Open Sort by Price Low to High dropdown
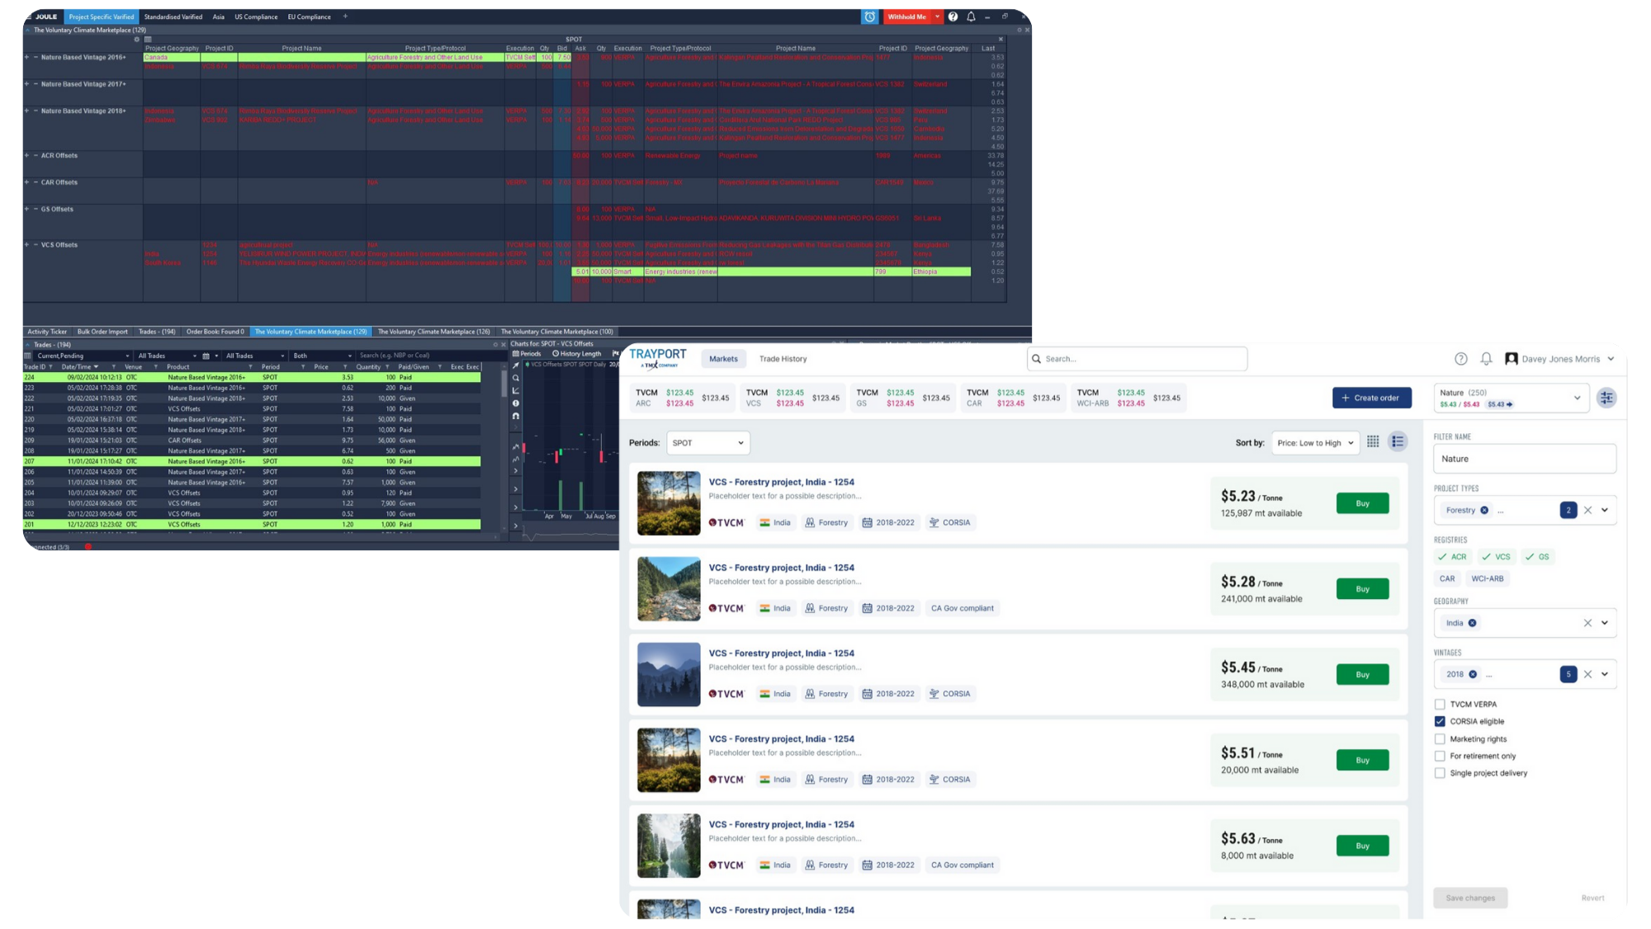This screenshot has width=1651, height=929. [1314, 443]
